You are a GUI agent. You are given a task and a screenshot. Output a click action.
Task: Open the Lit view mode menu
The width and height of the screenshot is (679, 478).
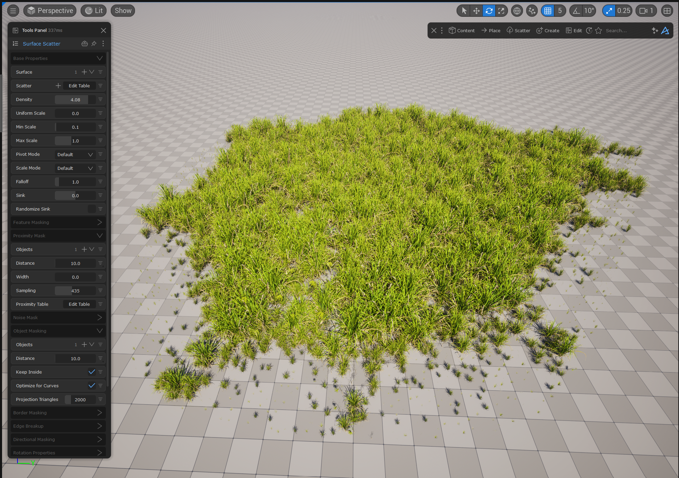point(94,11)
